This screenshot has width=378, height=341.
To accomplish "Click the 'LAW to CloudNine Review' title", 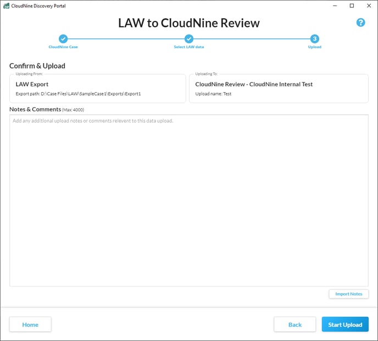I will click(x=189, y=23).
